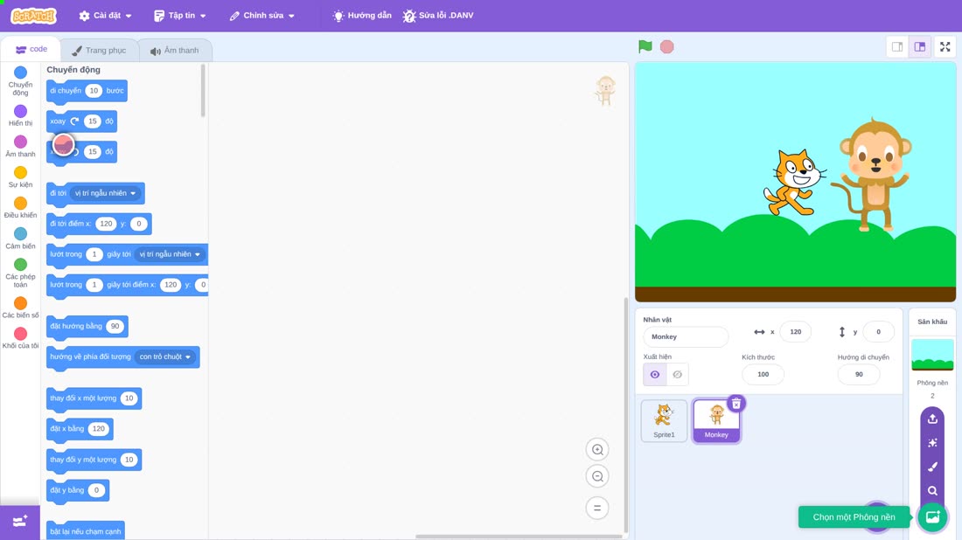Screen dimensions: 962x540
Task: Select the Các phép toán category
Action: [20, 273]
